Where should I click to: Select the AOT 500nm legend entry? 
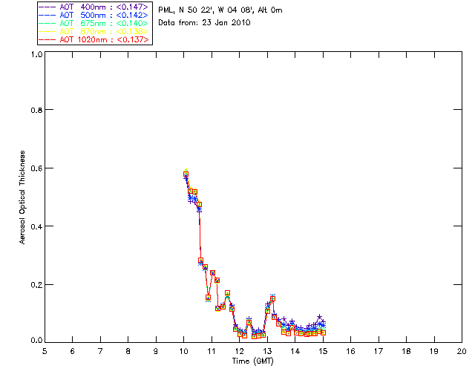point(94,15)
